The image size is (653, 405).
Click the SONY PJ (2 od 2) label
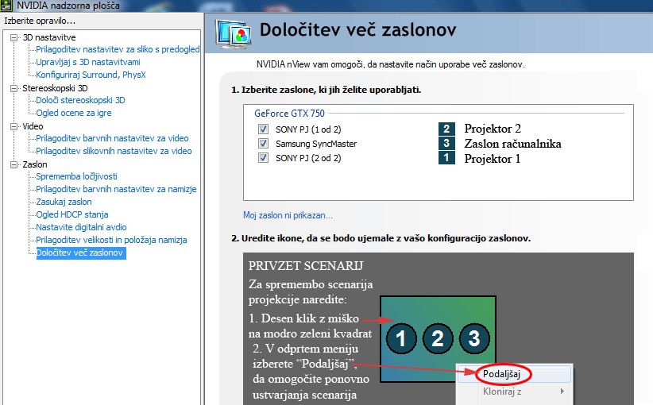[308, 158]
